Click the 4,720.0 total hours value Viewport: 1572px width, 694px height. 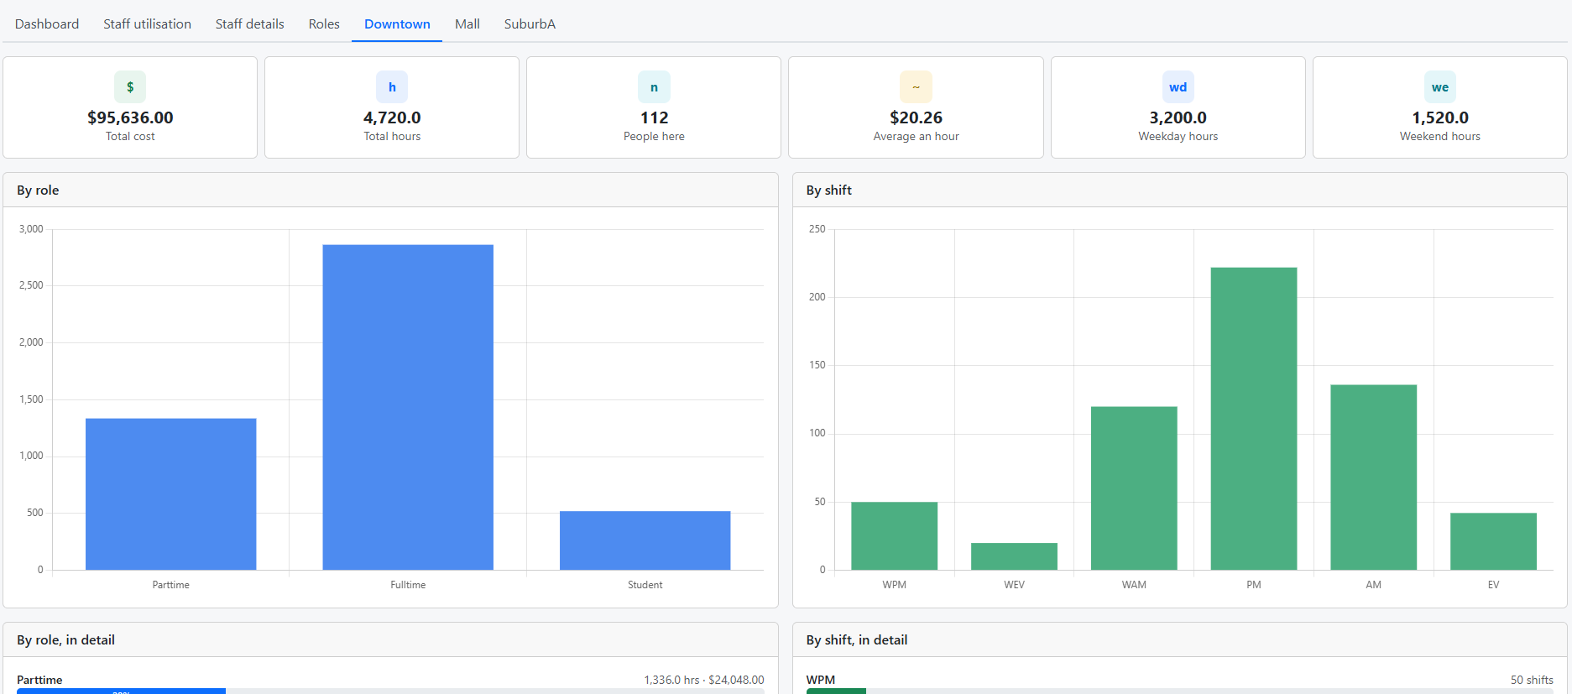[x=392, y=117]
